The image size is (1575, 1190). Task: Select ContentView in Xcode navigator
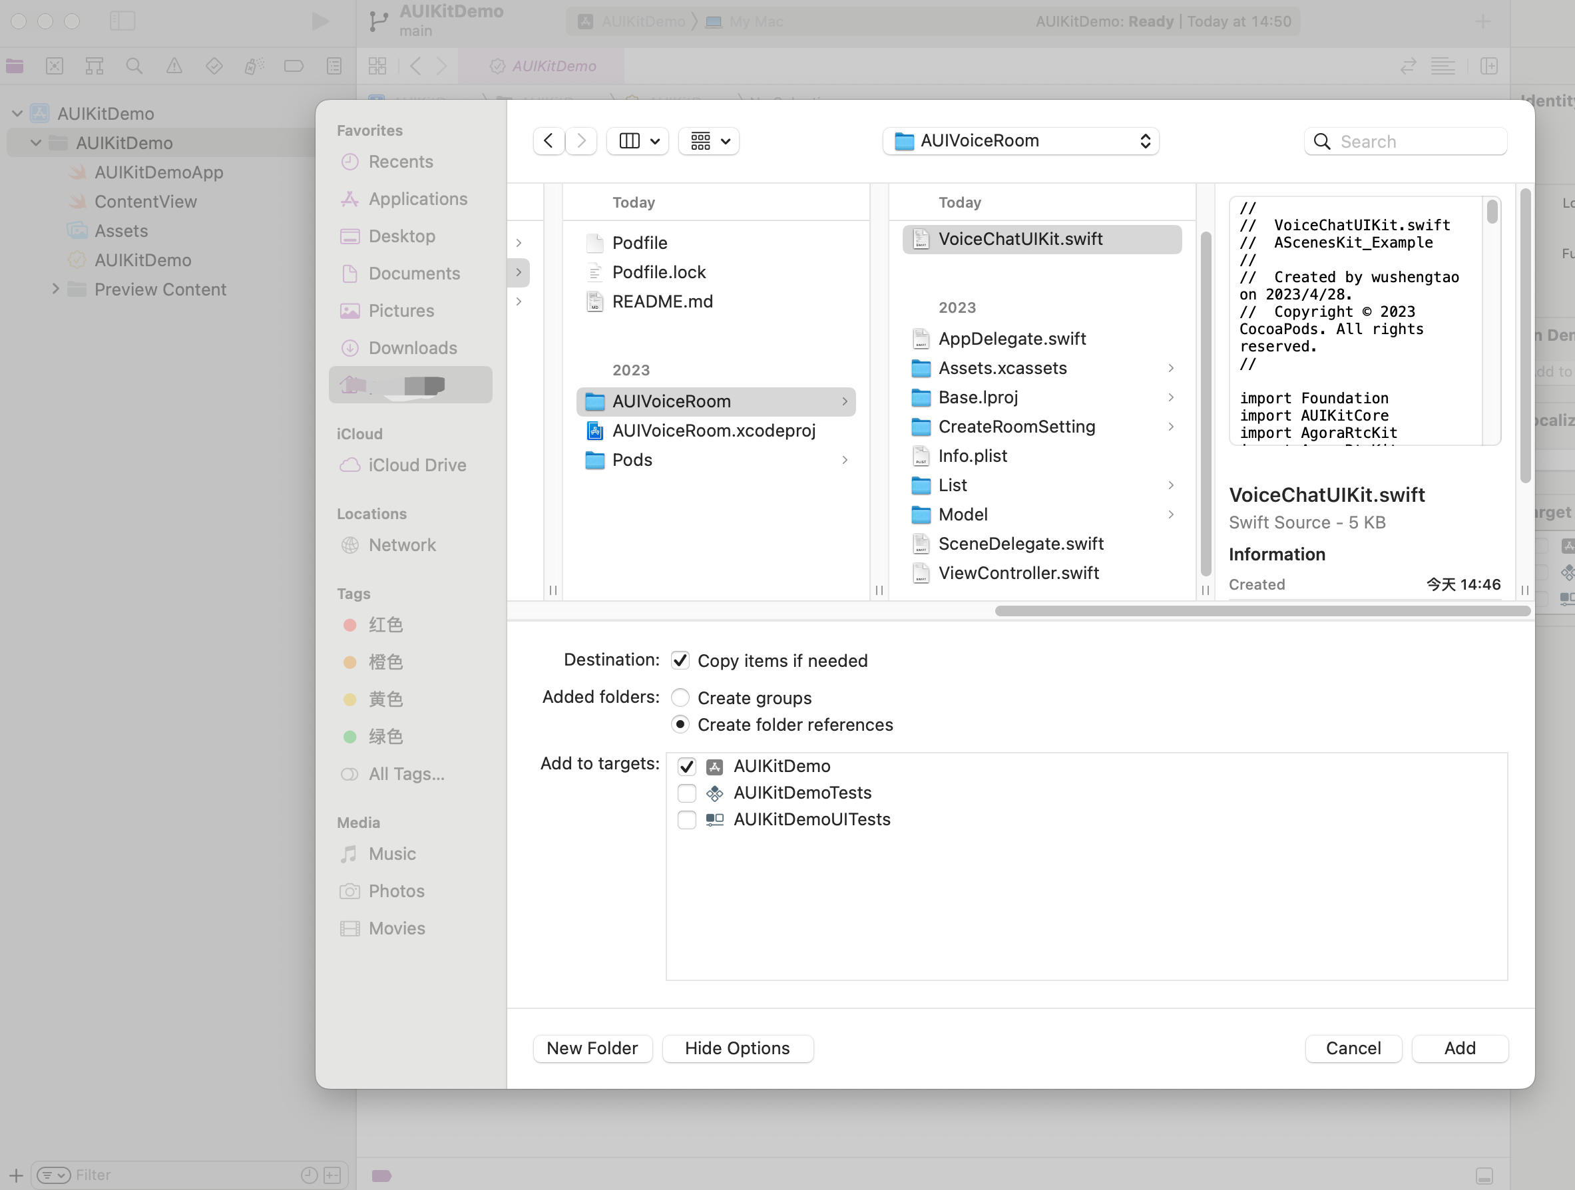point(145,202)
